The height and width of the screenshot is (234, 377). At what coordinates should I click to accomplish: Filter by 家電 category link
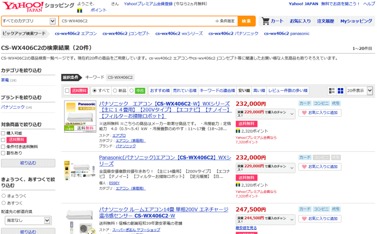5,80
